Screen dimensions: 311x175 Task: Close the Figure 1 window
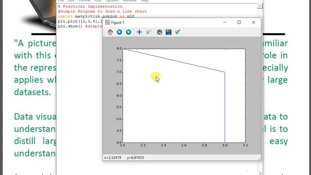254,22
